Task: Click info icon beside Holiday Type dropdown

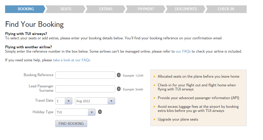Action: (x=100, y=112)
